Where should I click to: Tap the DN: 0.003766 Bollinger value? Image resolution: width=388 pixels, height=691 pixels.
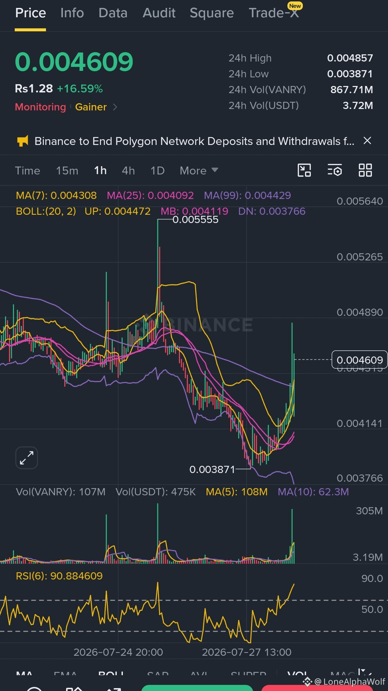click(x=272, y=211)
